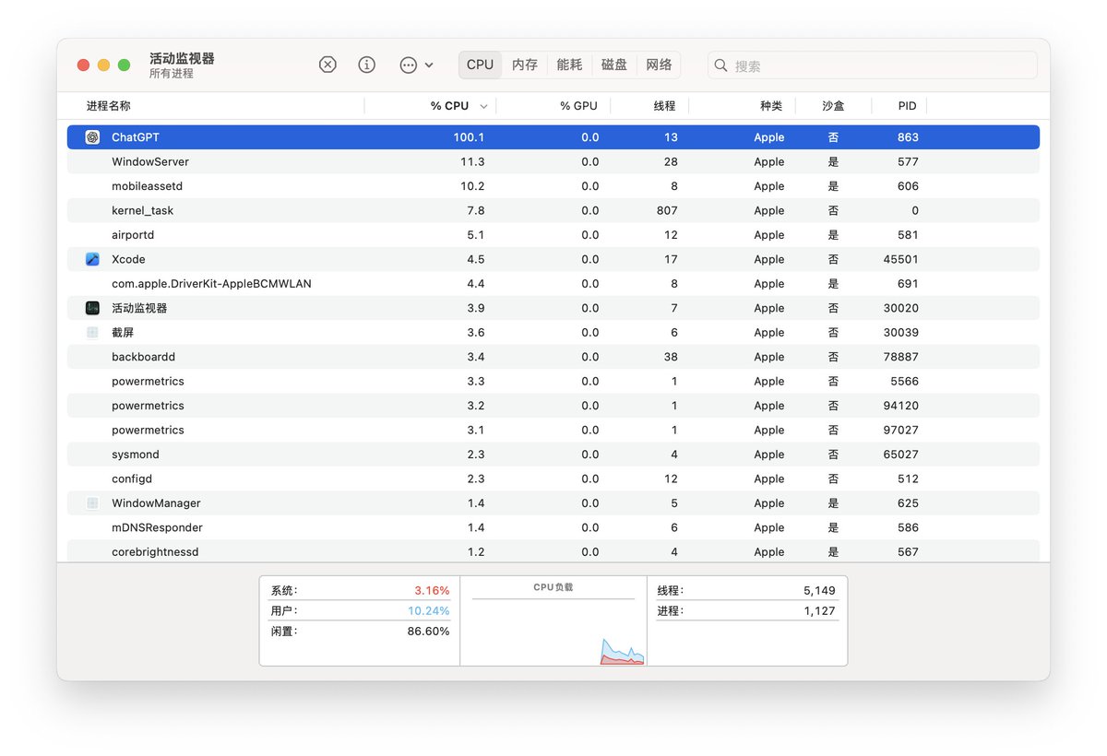Click Xcode's PID 45501
The height and width of the screenshot is (756, 1107).
coord(900,259)
